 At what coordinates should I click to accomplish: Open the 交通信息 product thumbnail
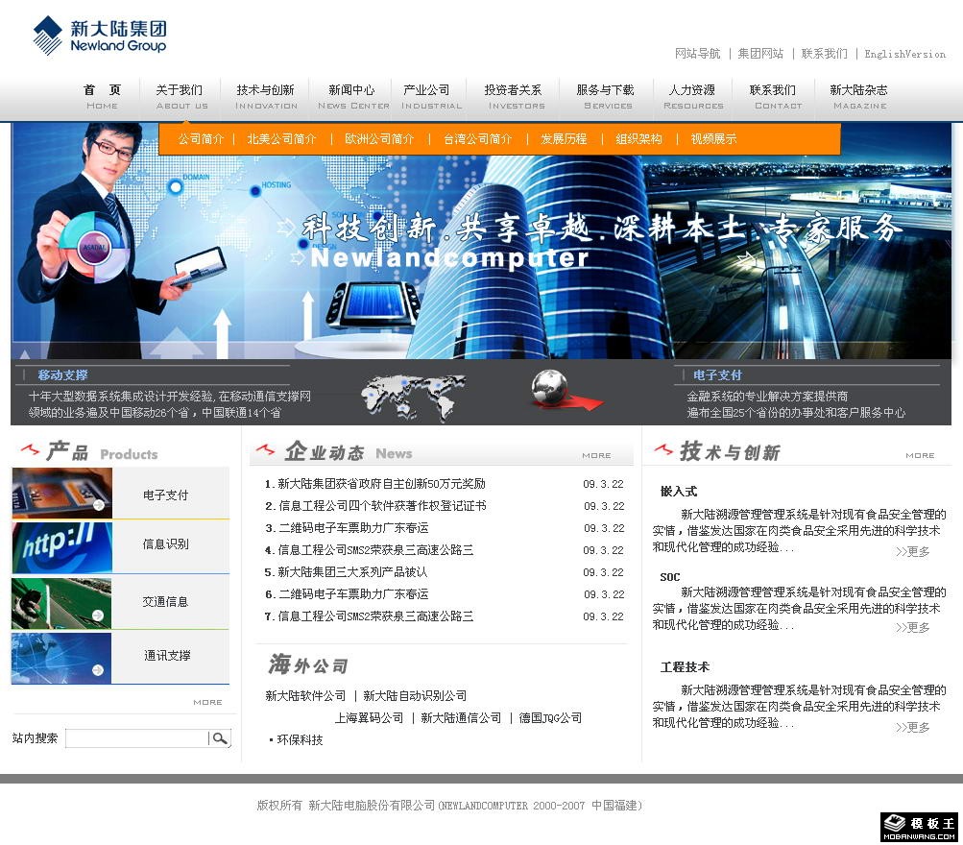point(62,603)
